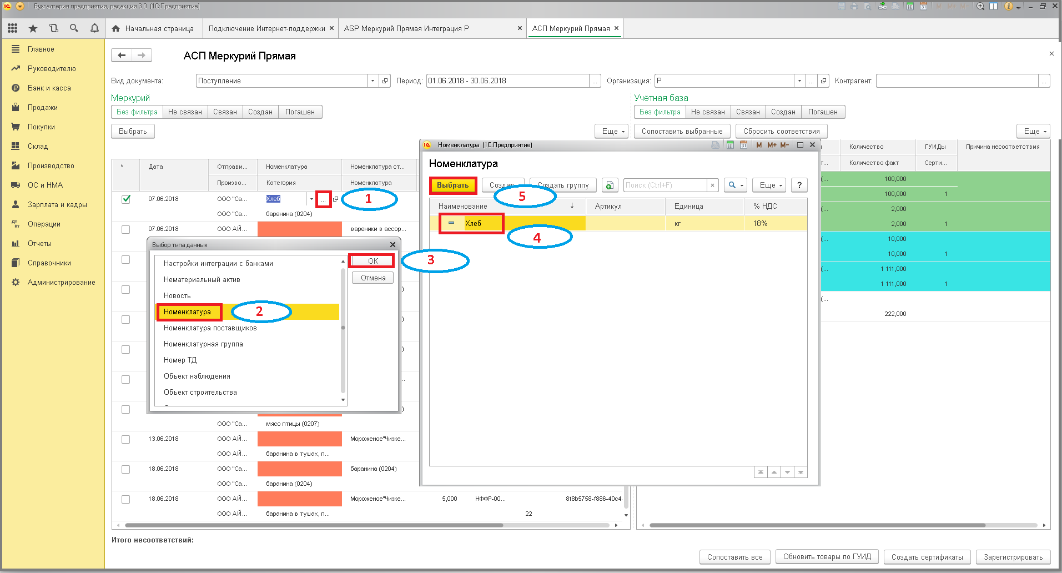Expand the Вид документа dropdown
The height and width of the screenshot is (573, 1062).
click(373, 81)
